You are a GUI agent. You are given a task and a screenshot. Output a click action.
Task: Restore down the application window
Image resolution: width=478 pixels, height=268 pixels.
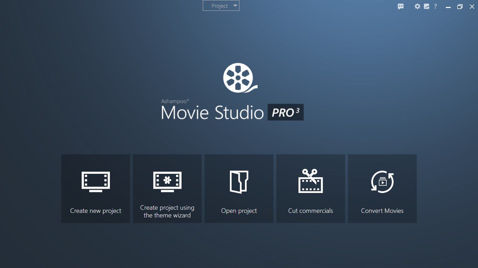(460, 7)
